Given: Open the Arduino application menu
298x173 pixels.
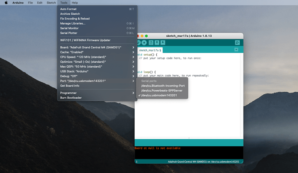Looking at the screenshot, I should pos(18,3).
